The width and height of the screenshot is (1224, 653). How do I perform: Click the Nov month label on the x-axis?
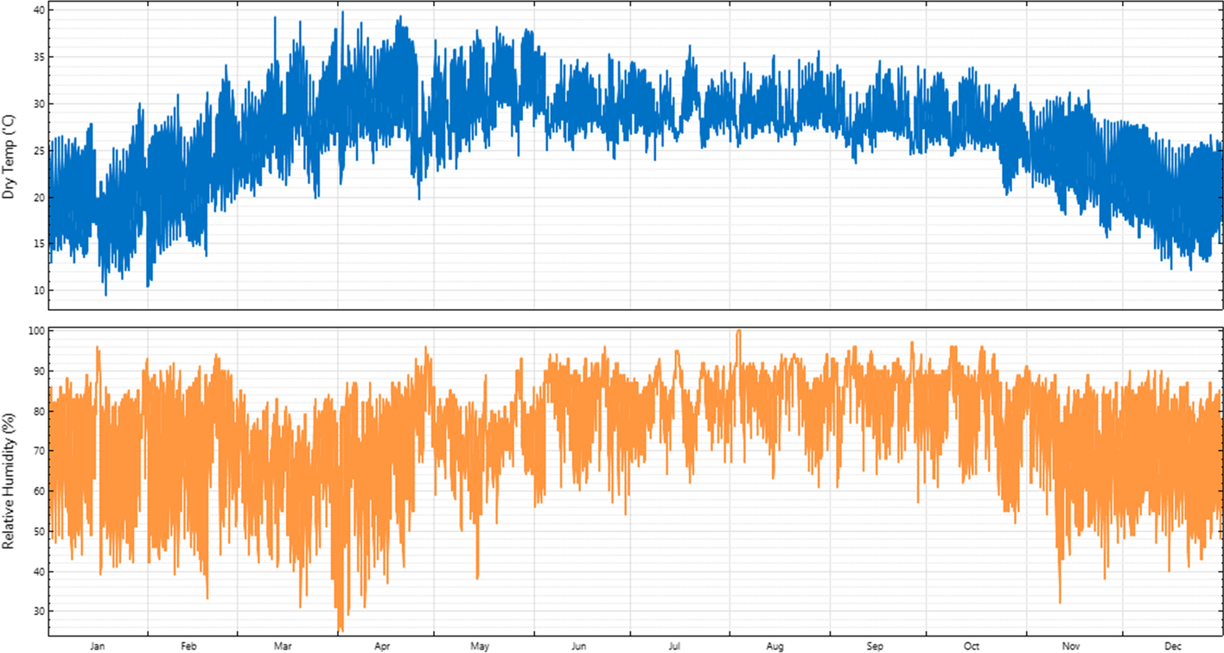pos(1072,646)
